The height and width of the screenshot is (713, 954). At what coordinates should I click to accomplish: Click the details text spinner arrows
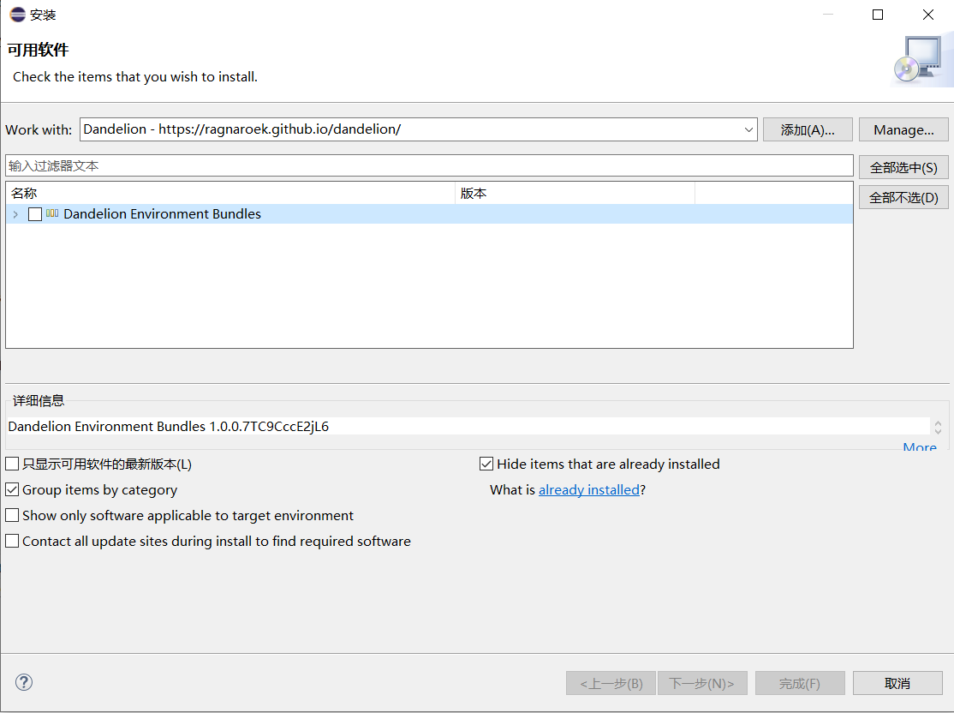(938, 427)
